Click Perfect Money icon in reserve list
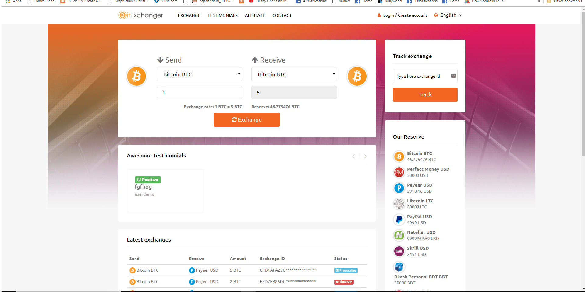The width and height of the screenshot is (585, 292). 399,172
